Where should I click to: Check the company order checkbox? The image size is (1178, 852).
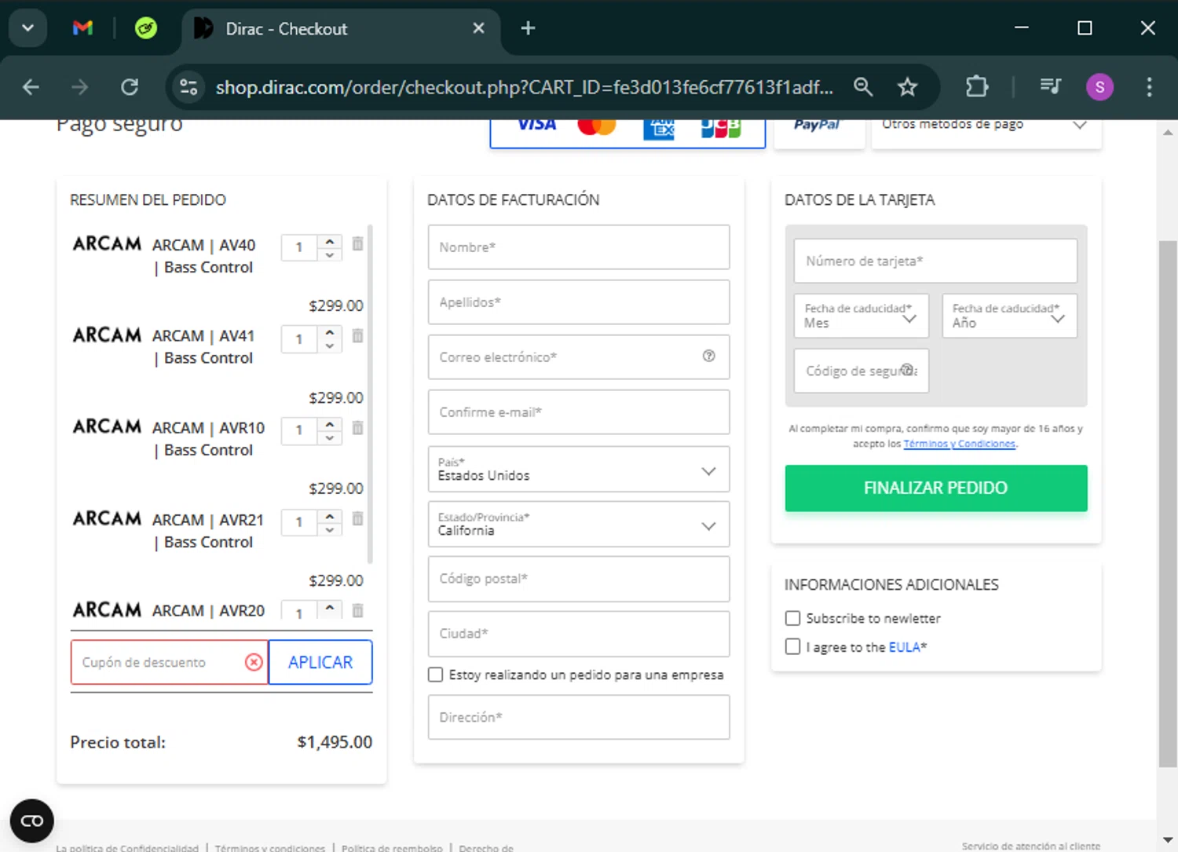point(435,675)
